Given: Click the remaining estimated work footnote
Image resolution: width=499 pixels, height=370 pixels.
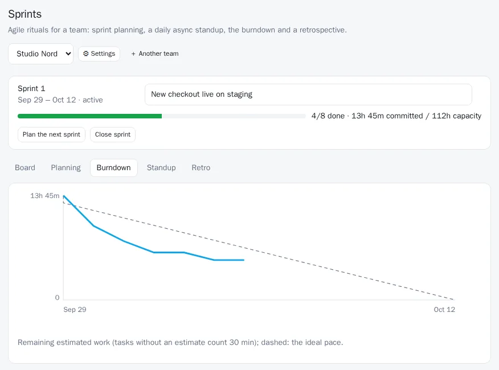Looking at the screenshot, I should (x=181, y=342).
